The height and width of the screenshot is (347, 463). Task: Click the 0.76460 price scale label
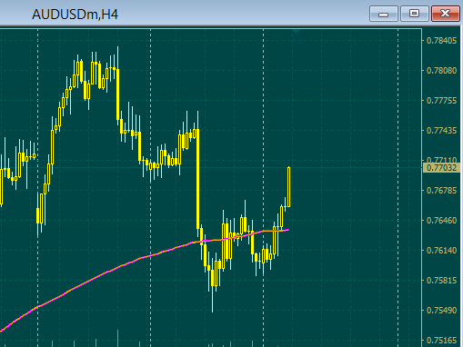point(441,221)
